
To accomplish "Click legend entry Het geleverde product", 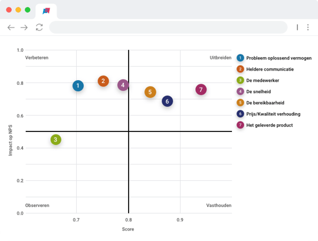I will (265, 125).
